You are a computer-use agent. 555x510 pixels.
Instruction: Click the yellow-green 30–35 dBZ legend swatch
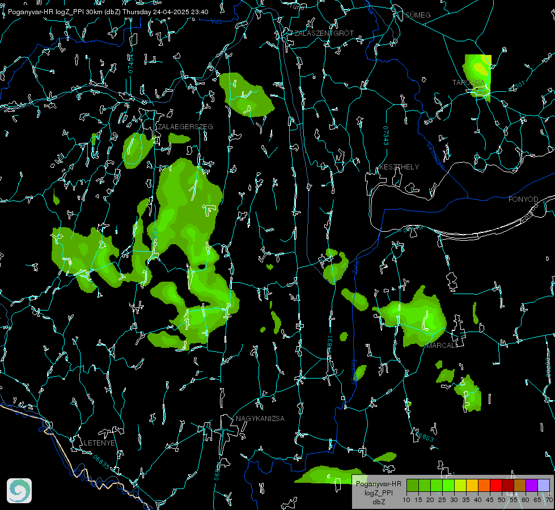[x=460, y=486]
